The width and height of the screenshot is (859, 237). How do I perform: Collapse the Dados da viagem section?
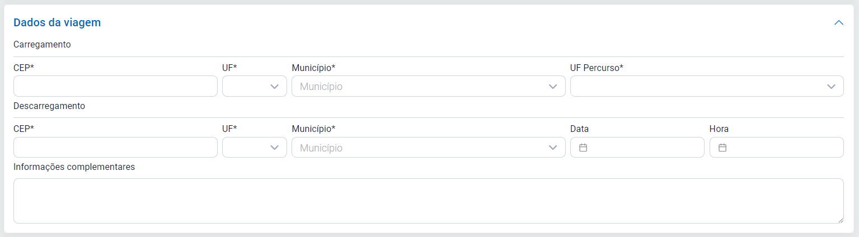click(x=838, y=23)
